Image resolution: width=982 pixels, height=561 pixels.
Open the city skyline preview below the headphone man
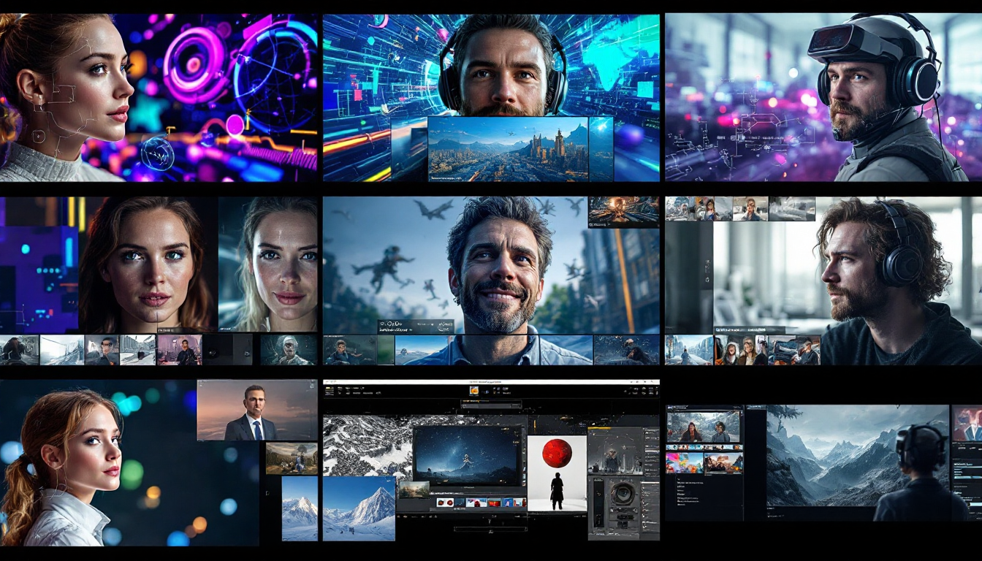pyautogui.click(x=508, y=149)
